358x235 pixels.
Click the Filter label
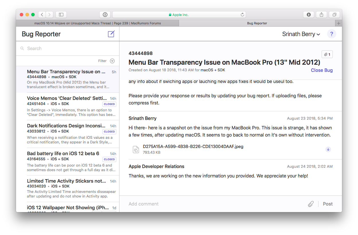pyautogui.click(x=102, y=61)
